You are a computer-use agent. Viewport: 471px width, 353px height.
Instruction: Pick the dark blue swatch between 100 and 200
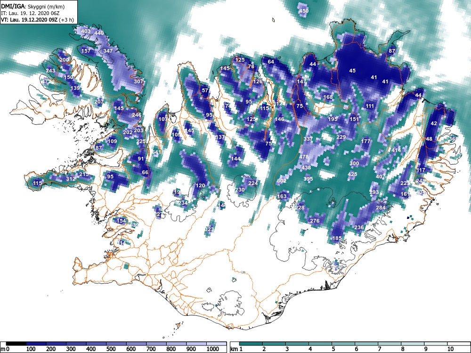36,344
